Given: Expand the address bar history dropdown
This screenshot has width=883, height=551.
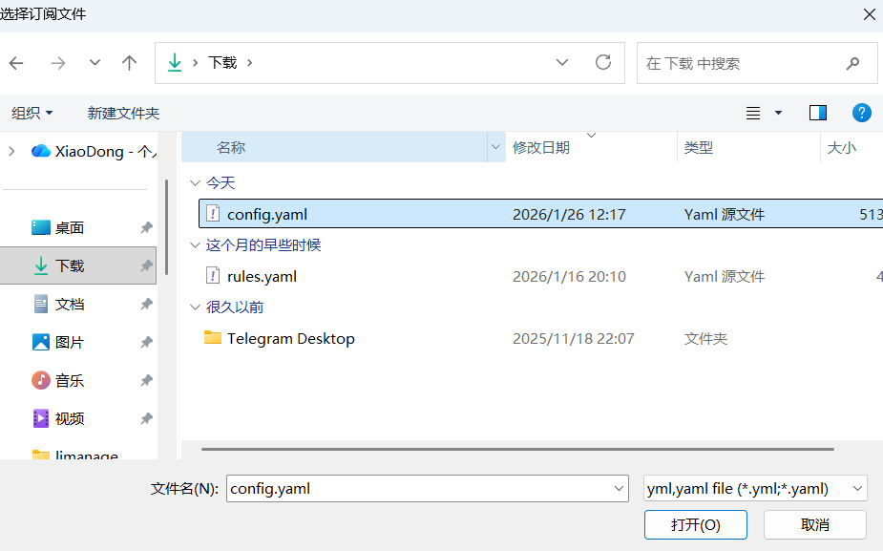Looking at the screenshot, I should [x=562, y=62].
